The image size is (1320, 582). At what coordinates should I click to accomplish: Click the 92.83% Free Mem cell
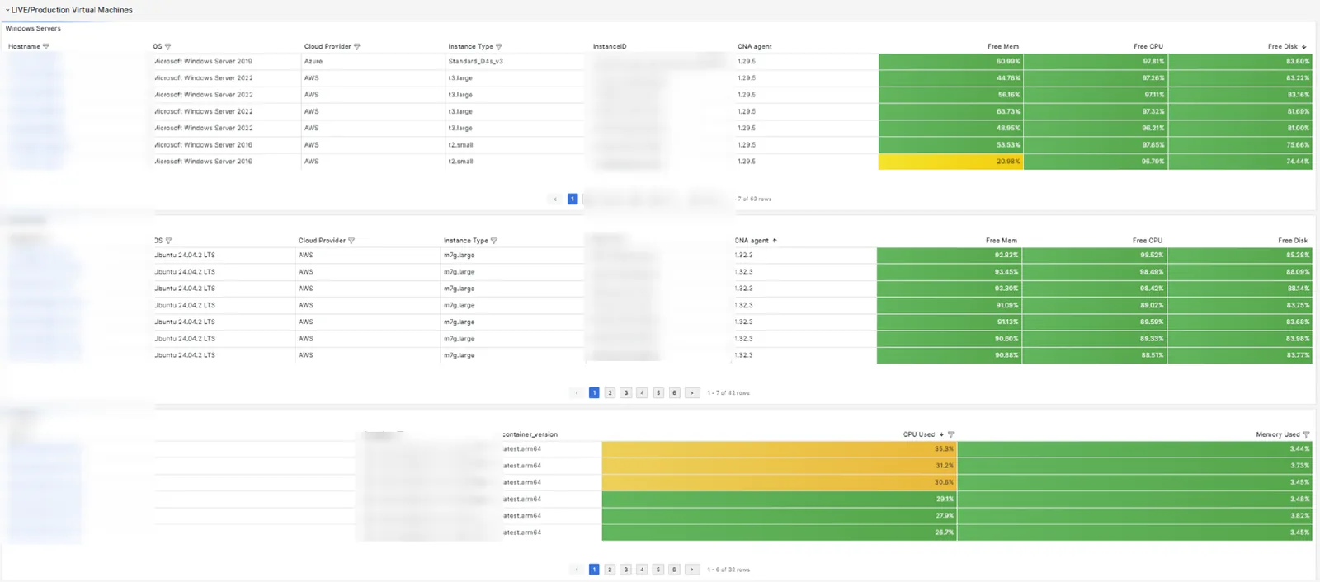(949, 256)
